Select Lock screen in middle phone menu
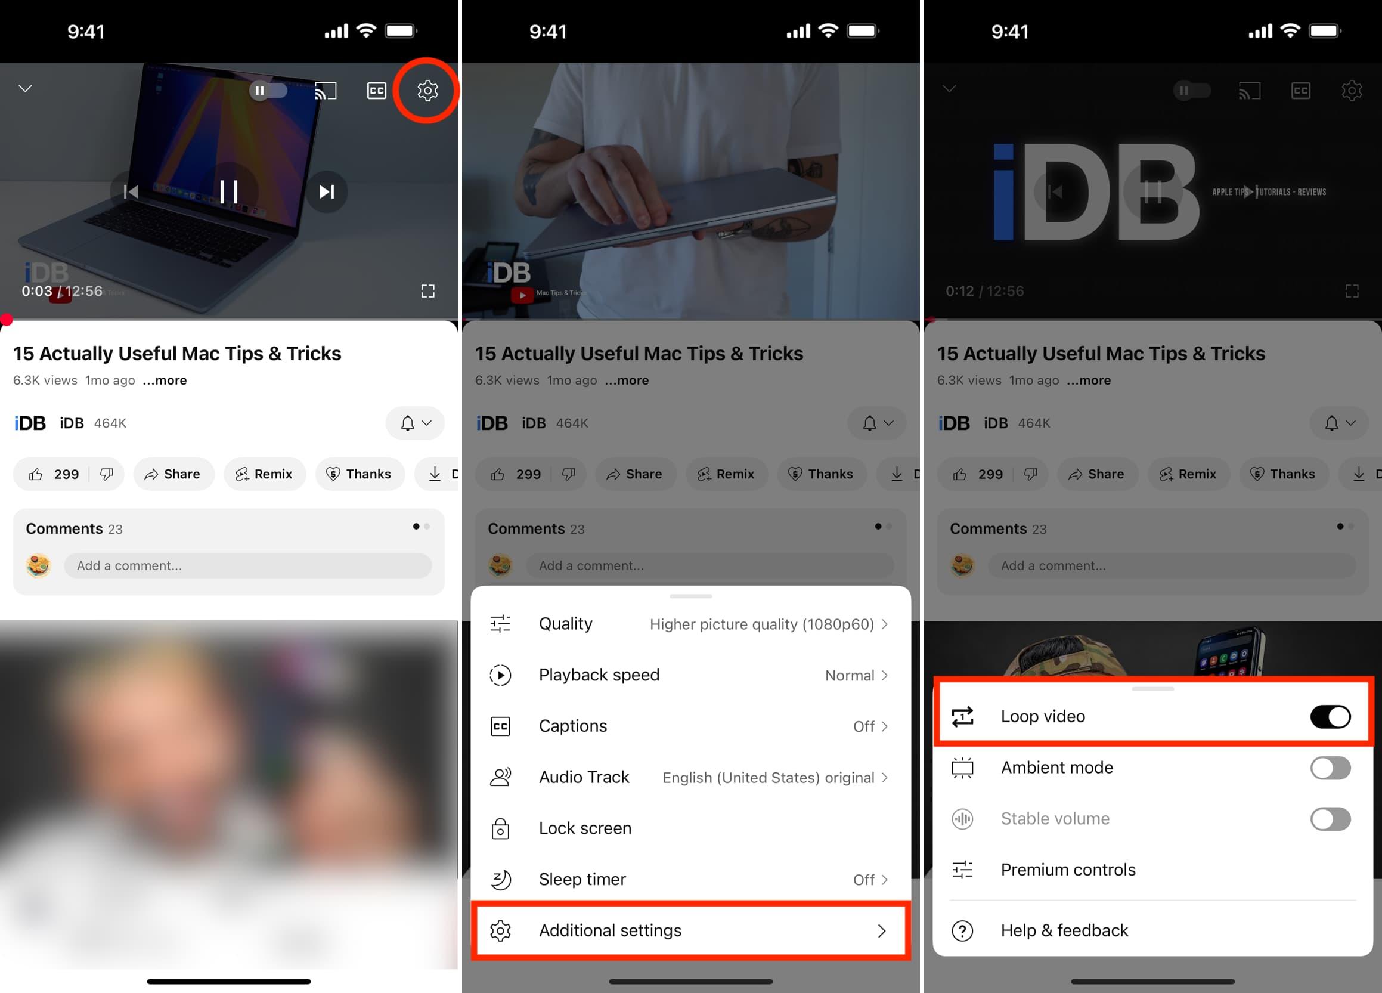The width and height of the screenshot is (1382, 993). point(690,829)
